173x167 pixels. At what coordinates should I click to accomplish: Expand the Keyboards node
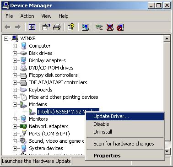(x=15, y=90)
